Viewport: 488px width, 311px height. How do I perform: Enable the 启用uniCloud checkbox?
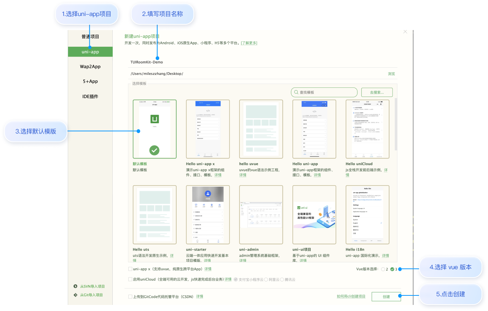(130, 279)
